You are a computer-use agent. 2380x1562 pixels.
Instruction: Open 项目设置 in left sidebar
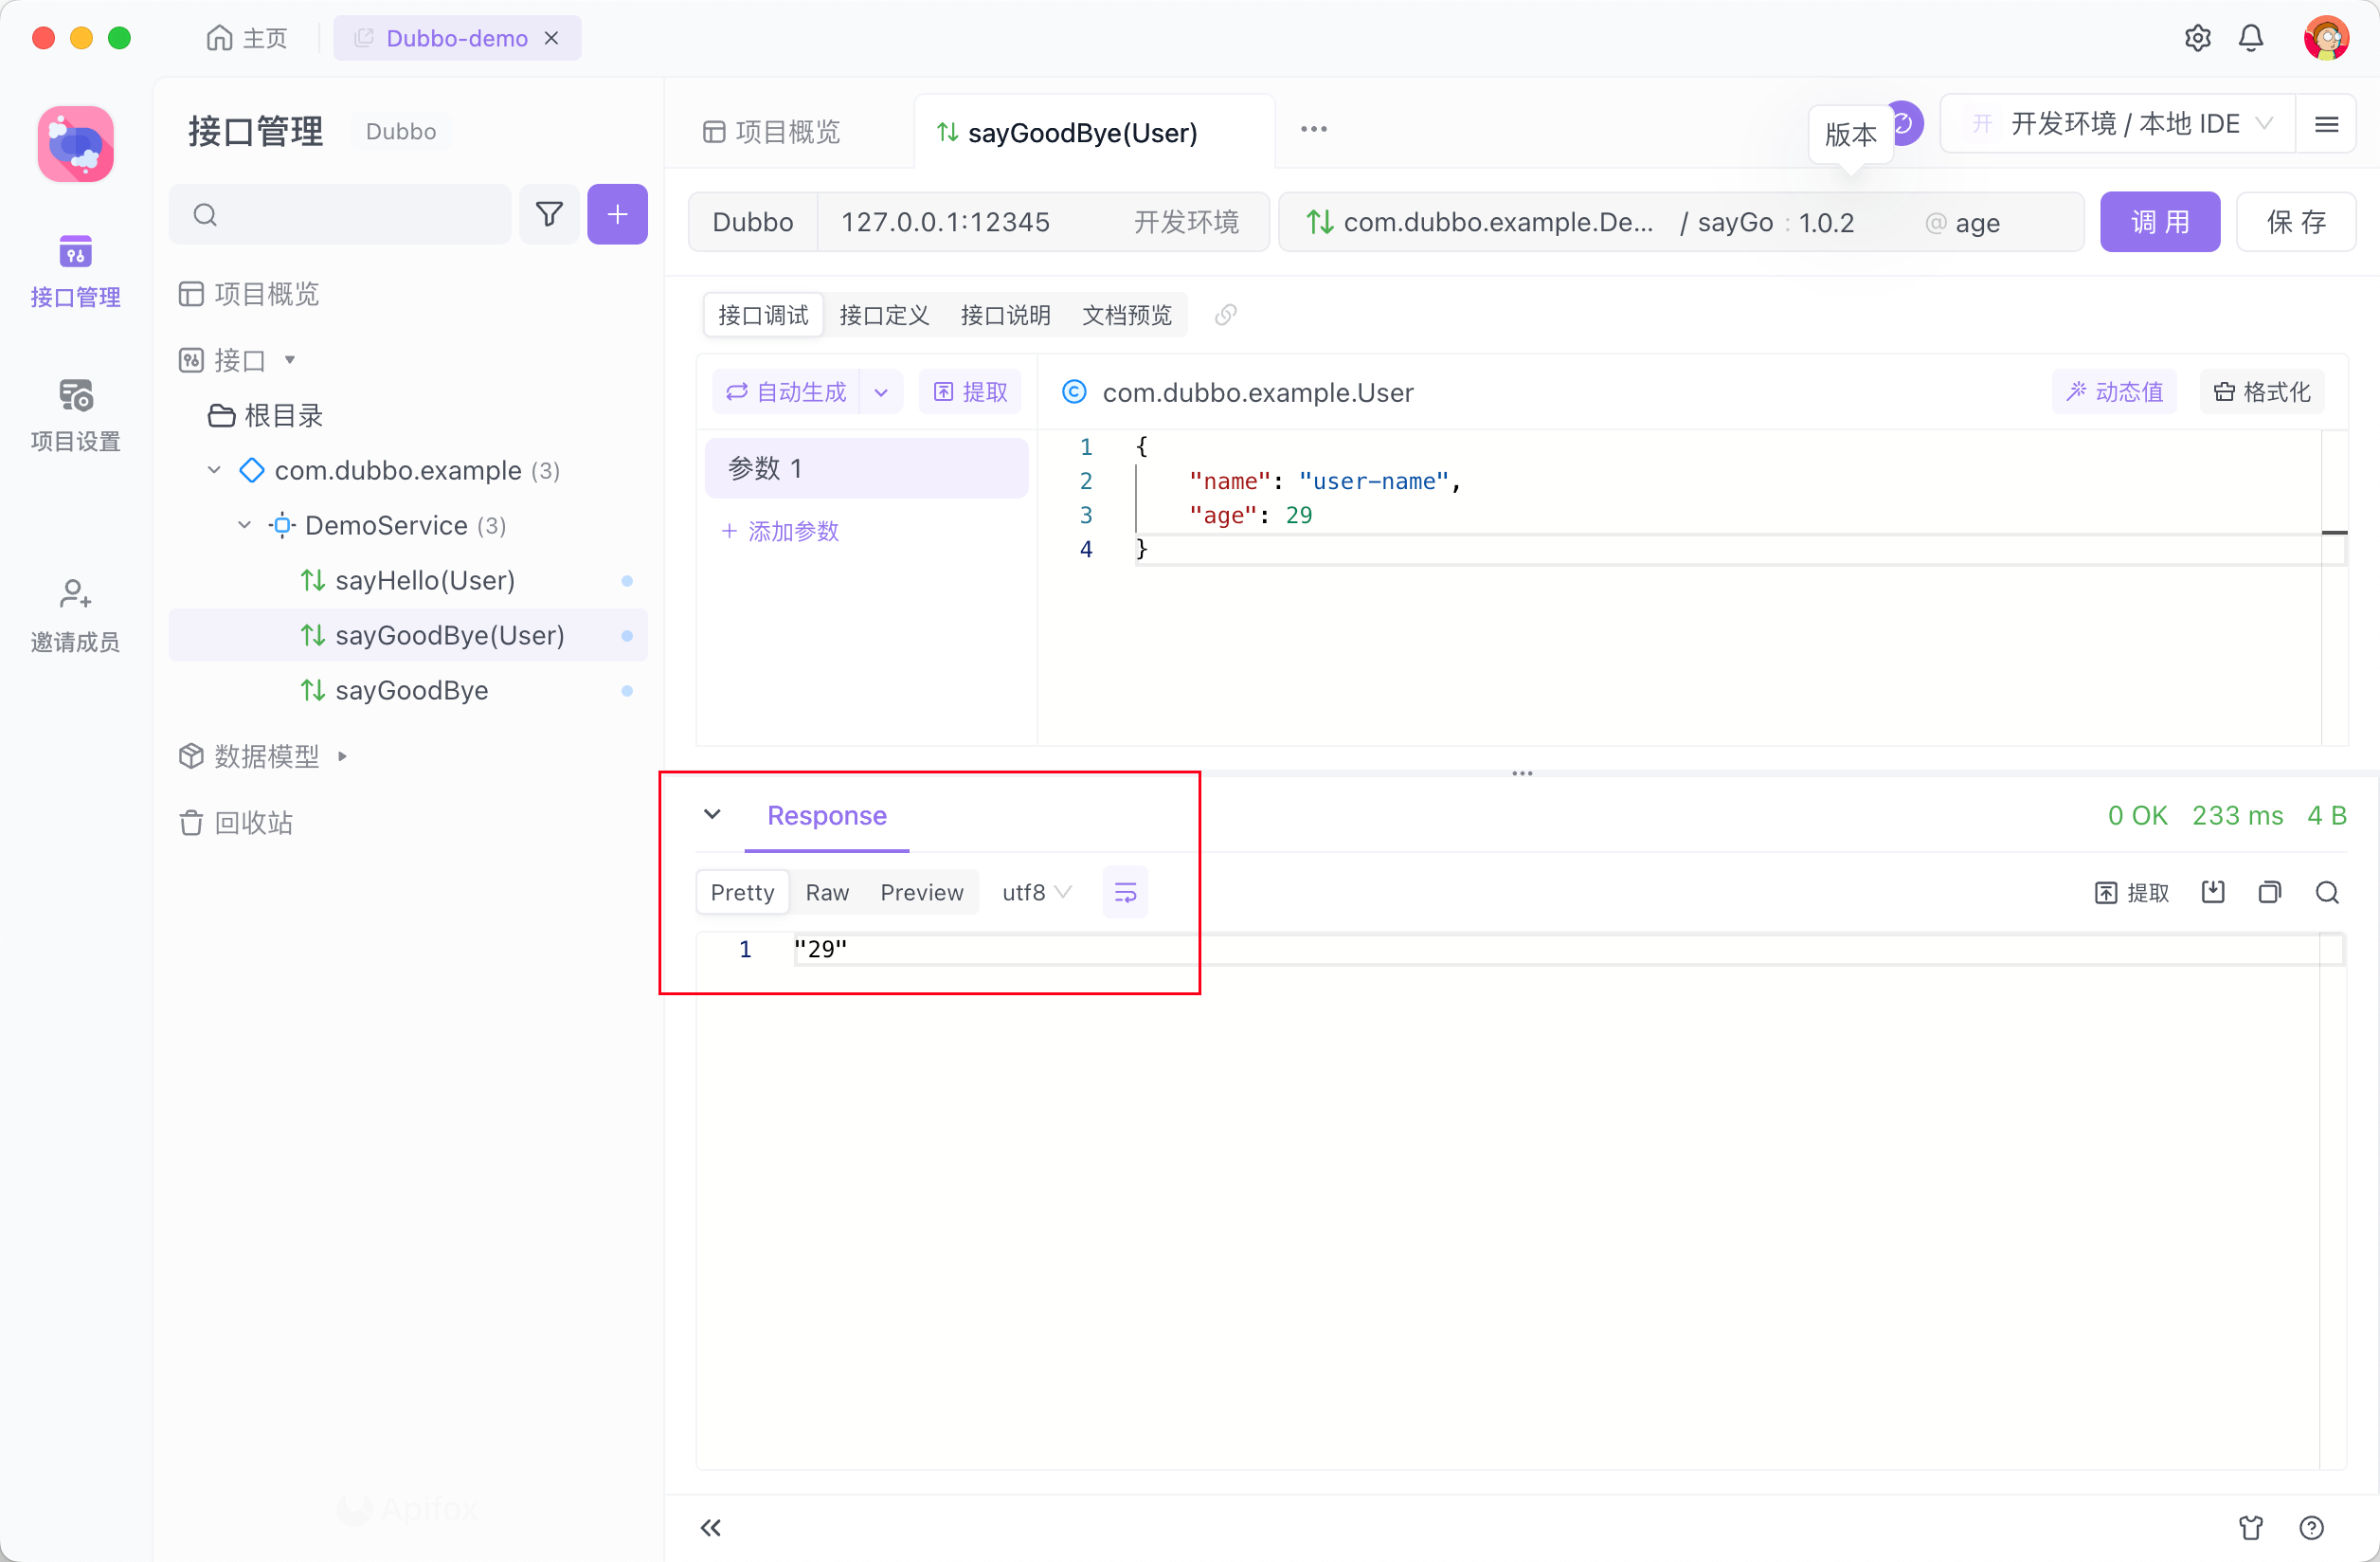point(75,415)
